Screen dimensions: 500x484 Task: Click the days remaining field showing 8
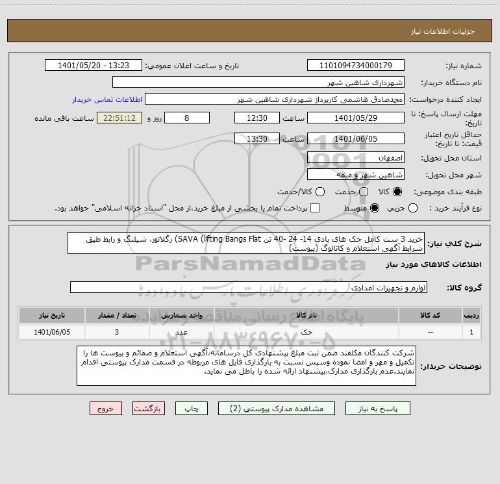[187, 118]
